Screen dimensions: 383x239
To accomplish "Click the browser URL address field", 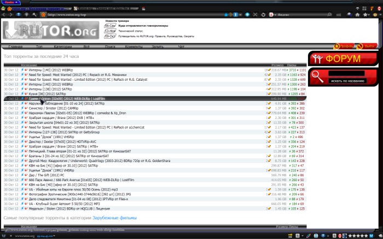I will pyautogui.click(x=164, y=15).
